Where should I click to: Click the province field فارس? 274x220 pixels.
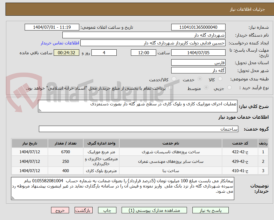pos(198,63)
